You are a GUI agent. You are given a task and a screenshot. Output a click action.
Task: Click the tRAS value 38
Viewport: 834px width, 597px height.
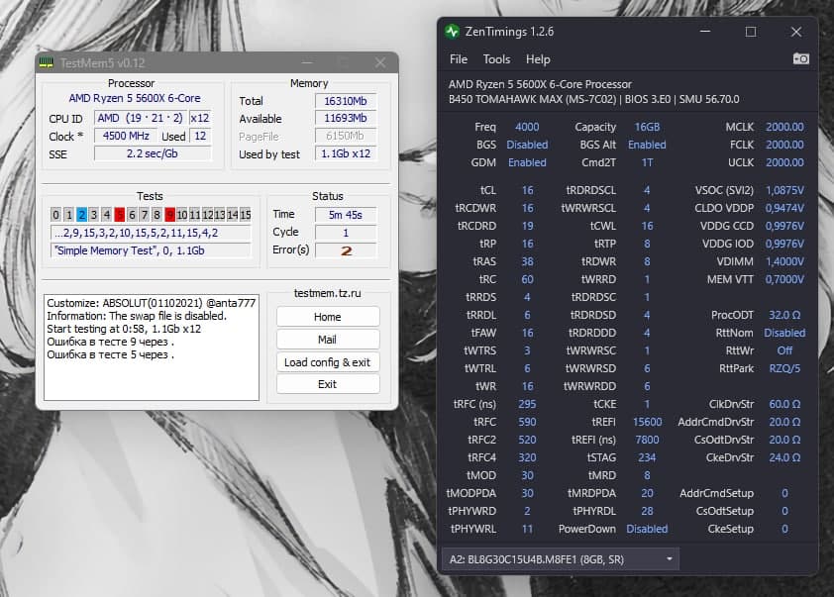(527, 261)
